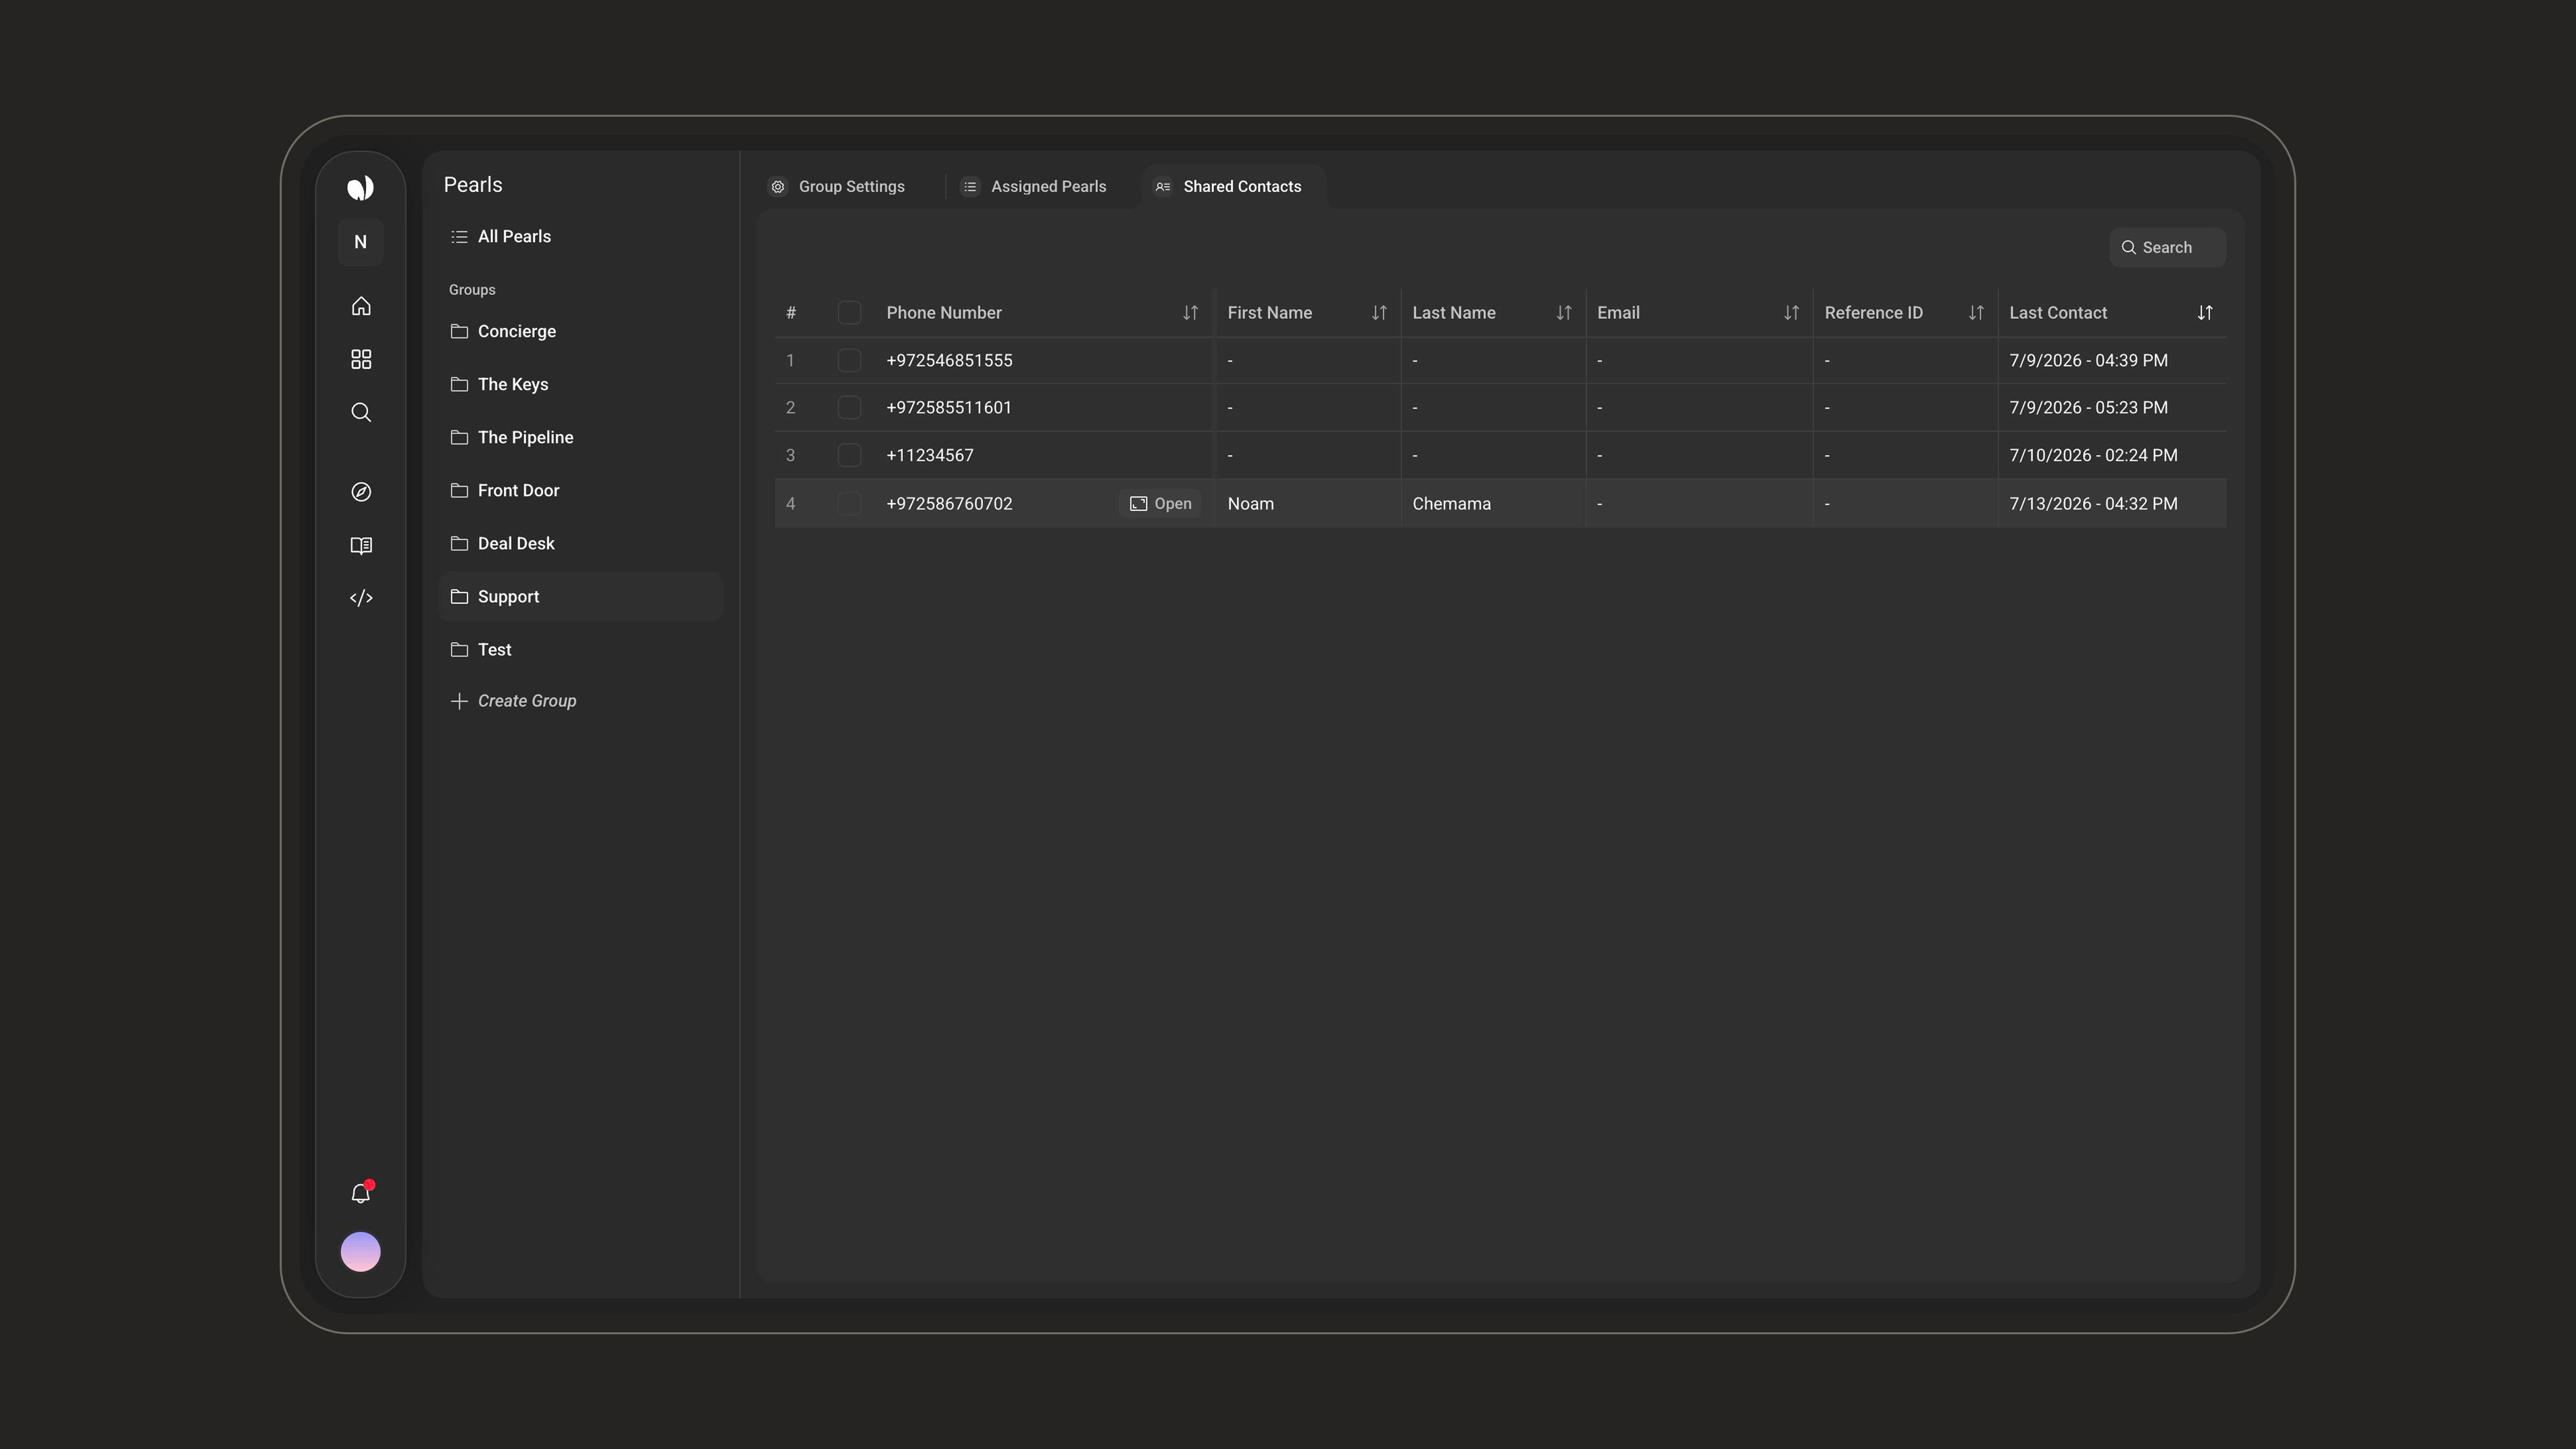Click phone number +972546851555
Screen dimensions: 2576x1449
coord(949,361)
